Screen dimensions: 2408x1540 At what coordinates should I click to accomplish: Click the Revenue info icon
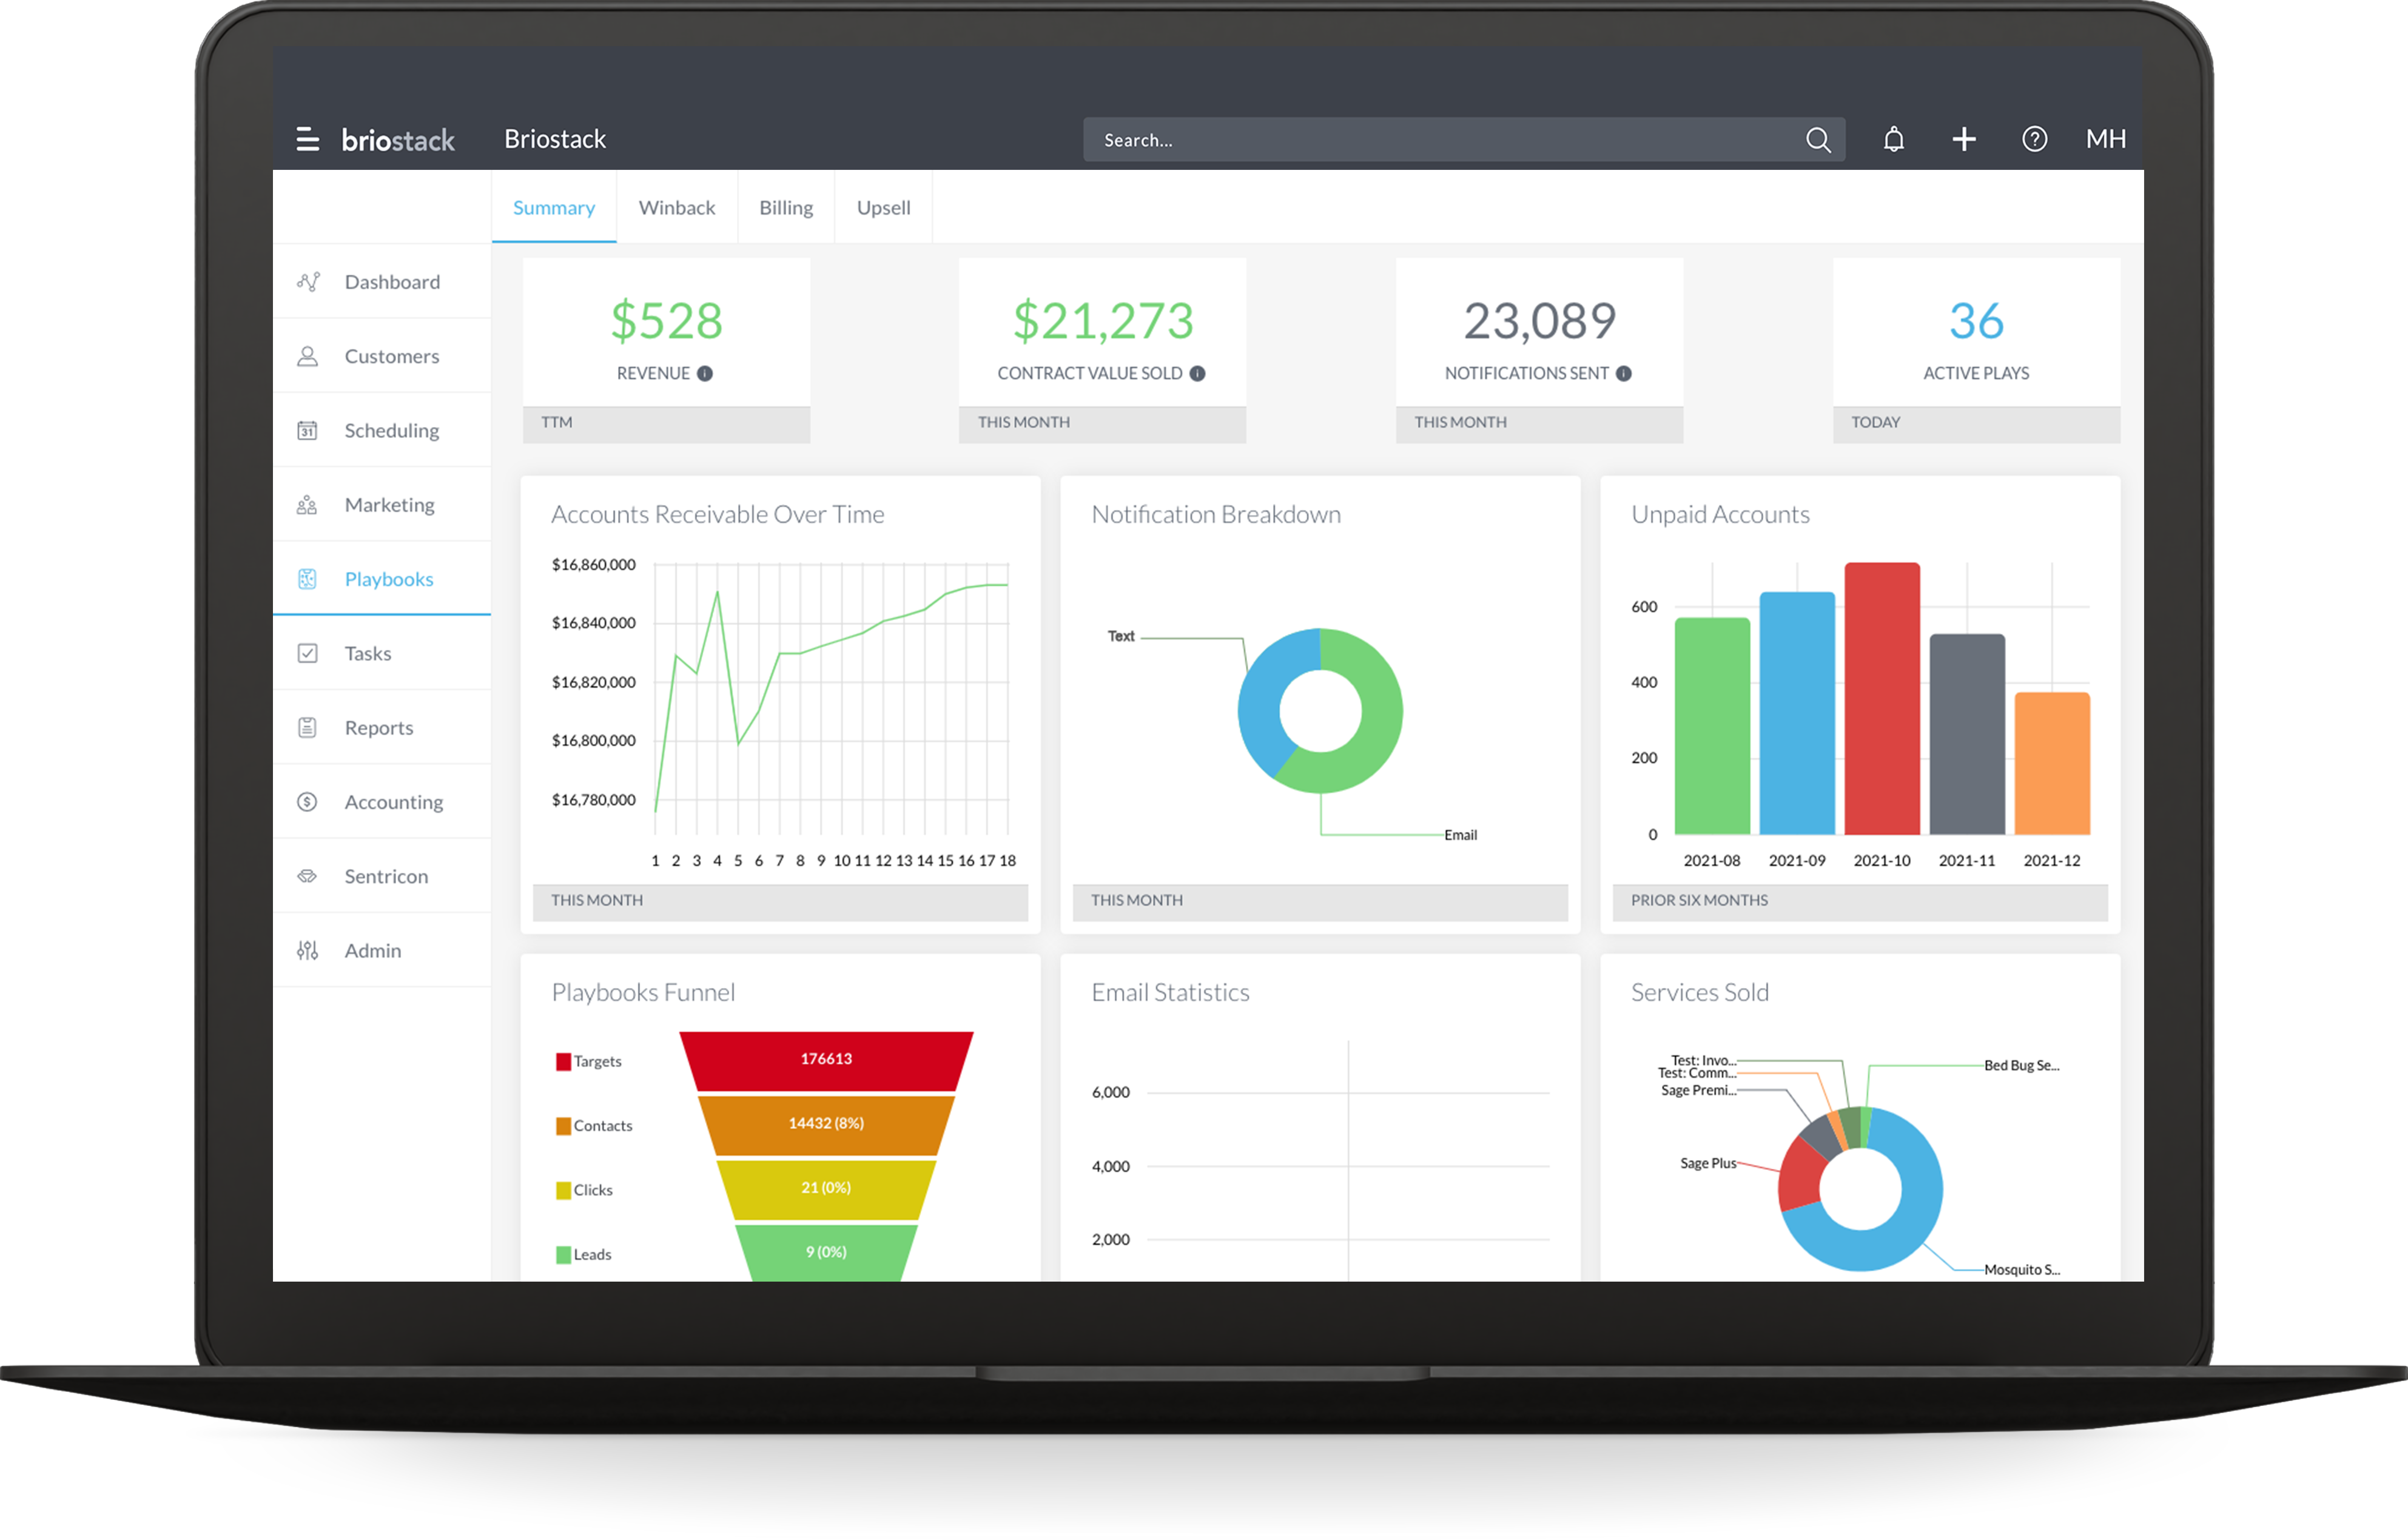(x=705, y=373)
